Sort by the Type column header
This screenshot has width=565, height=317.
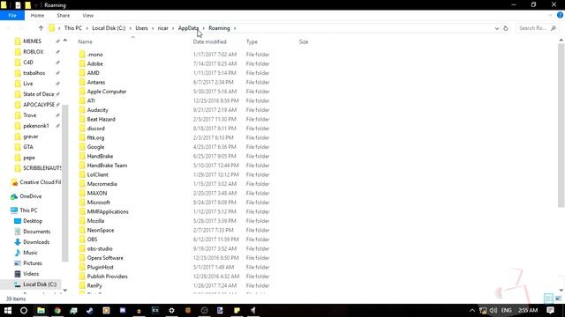pyautogui.click(x=252, y=41)
